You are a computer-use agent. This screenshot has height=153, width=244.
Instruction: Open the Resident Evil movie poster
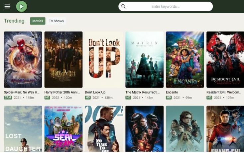tap(225, 60)
